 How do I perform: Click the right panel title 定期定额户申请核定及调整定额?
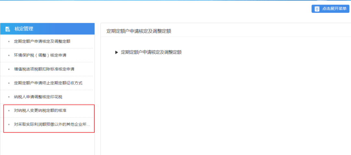point(139,31)
